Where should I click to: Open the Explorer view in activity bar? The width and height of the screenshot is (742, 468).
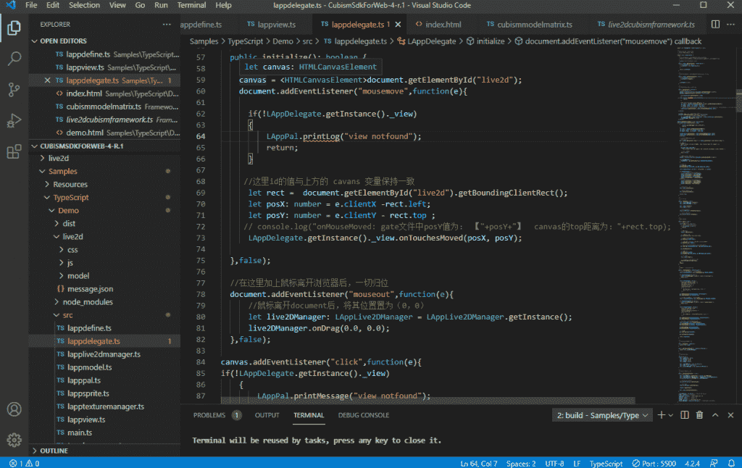[14, 28]
